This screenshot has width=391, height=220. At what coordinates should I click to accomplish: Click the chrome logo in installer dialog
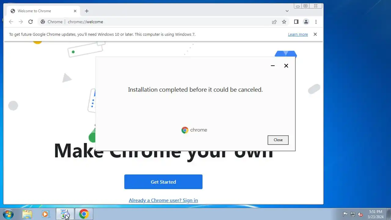click(194, 130)
